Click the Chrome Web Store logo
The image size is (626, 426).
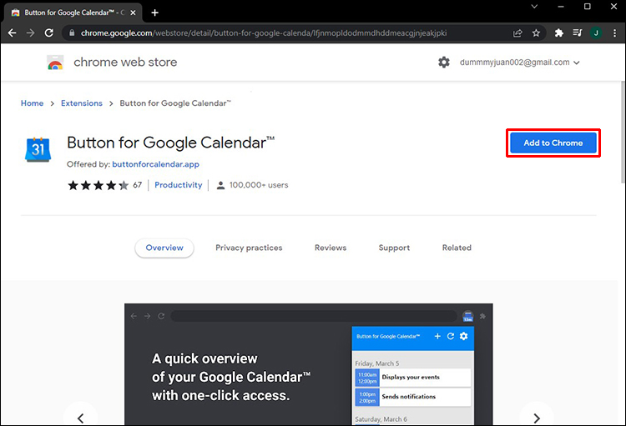coord(55,63)
